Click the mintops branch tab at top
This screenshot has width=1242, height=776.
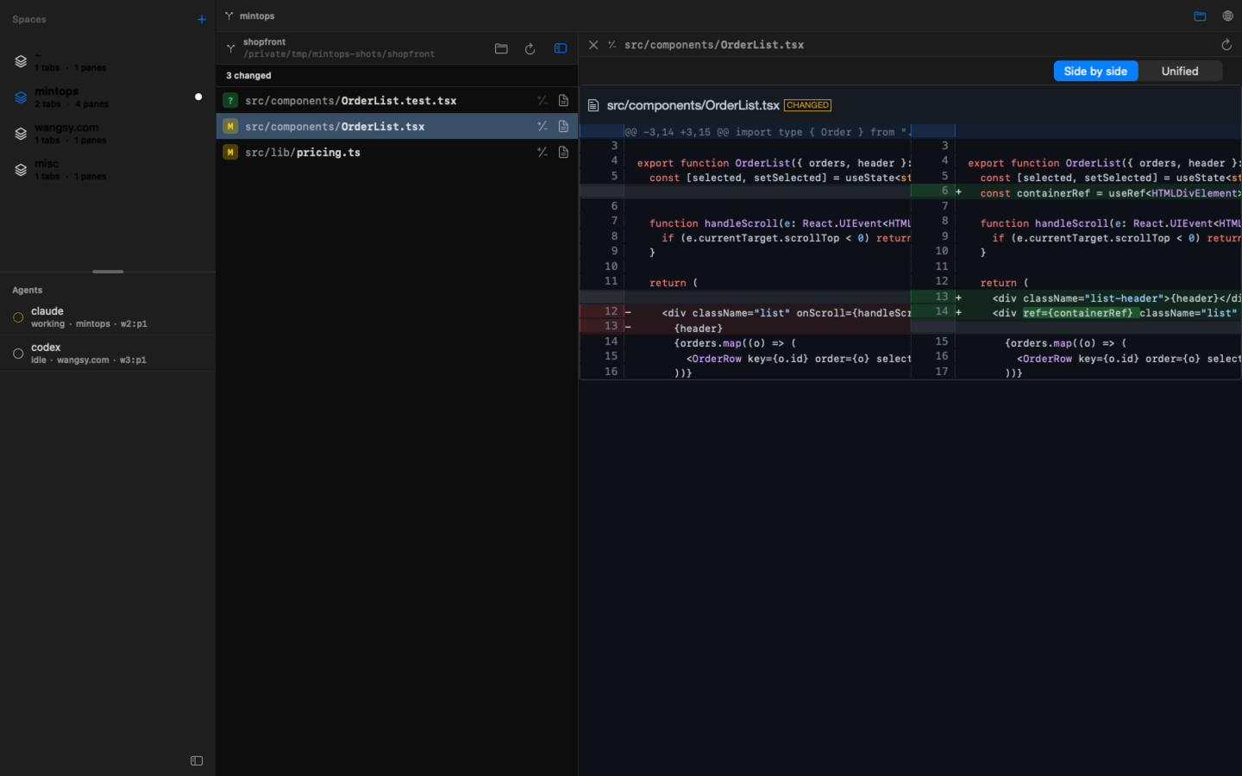[249, 16]
